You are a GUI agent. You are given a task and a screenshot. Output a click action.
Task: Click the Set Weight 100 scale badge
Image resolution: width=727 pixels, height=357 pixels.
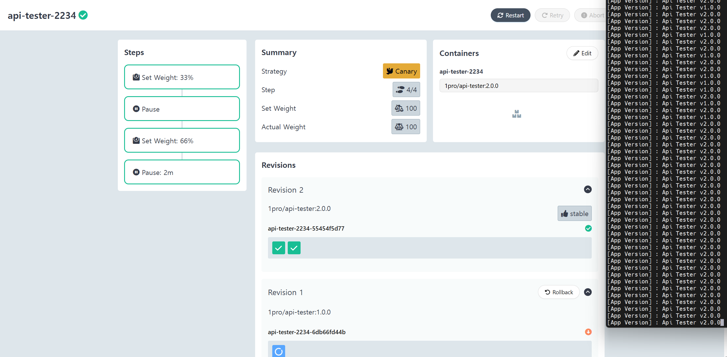pyautogui.click(x=406, y=108)
